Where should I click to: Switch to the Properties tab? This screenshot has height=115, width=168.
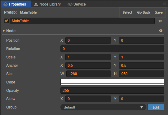[x=16, y=4]
